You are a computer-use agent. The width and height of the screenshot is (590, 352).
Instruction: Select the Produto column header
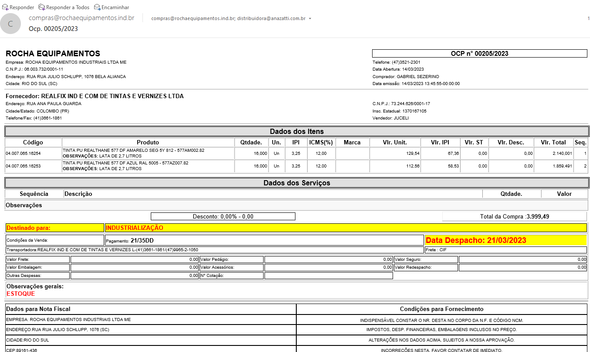(148, 142)
